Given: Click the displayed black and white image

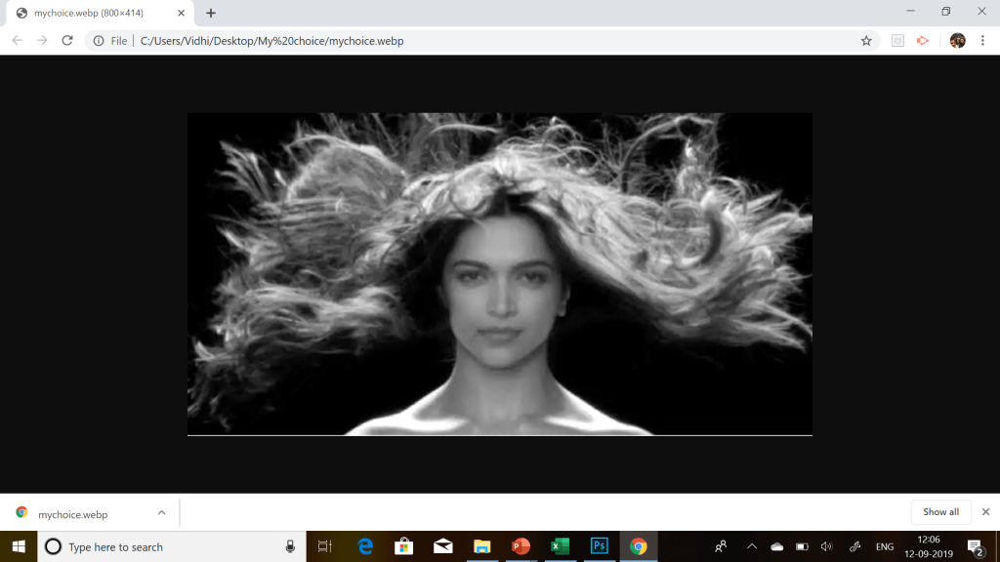Looking at the screenshot, I should point(499,274).
